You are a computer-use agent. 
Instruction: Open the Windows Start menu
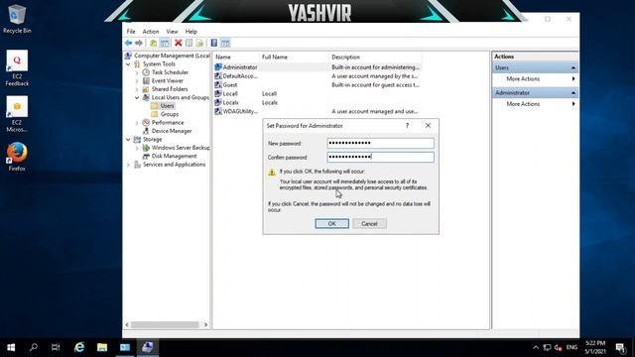(11, 347)
